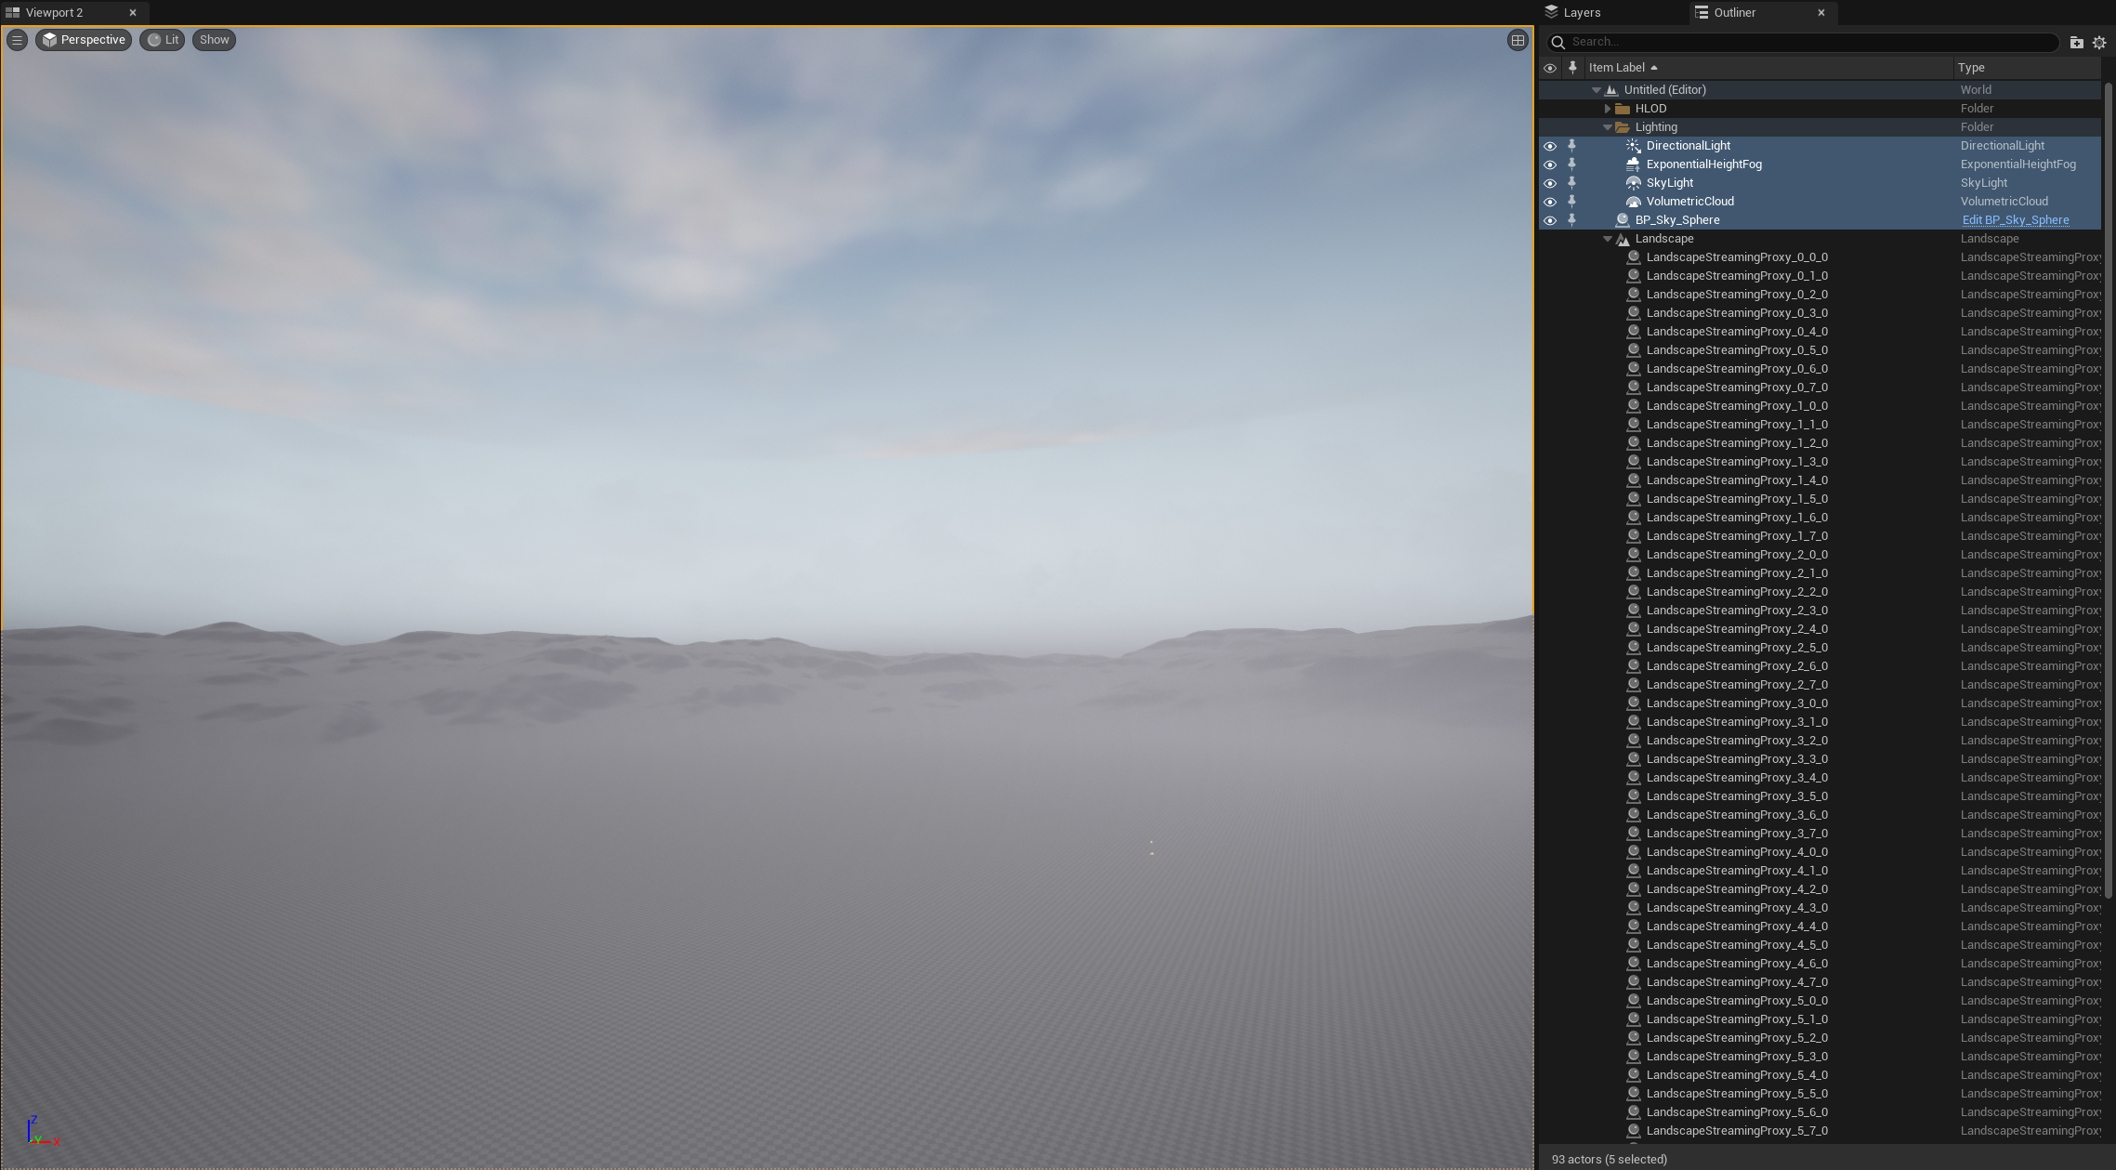Image resolution: width=2116 pixels, height=1170 pixels.
Task: Hide the DirectionalLight actor with its eye icon
Action: tap(1549, 146)
